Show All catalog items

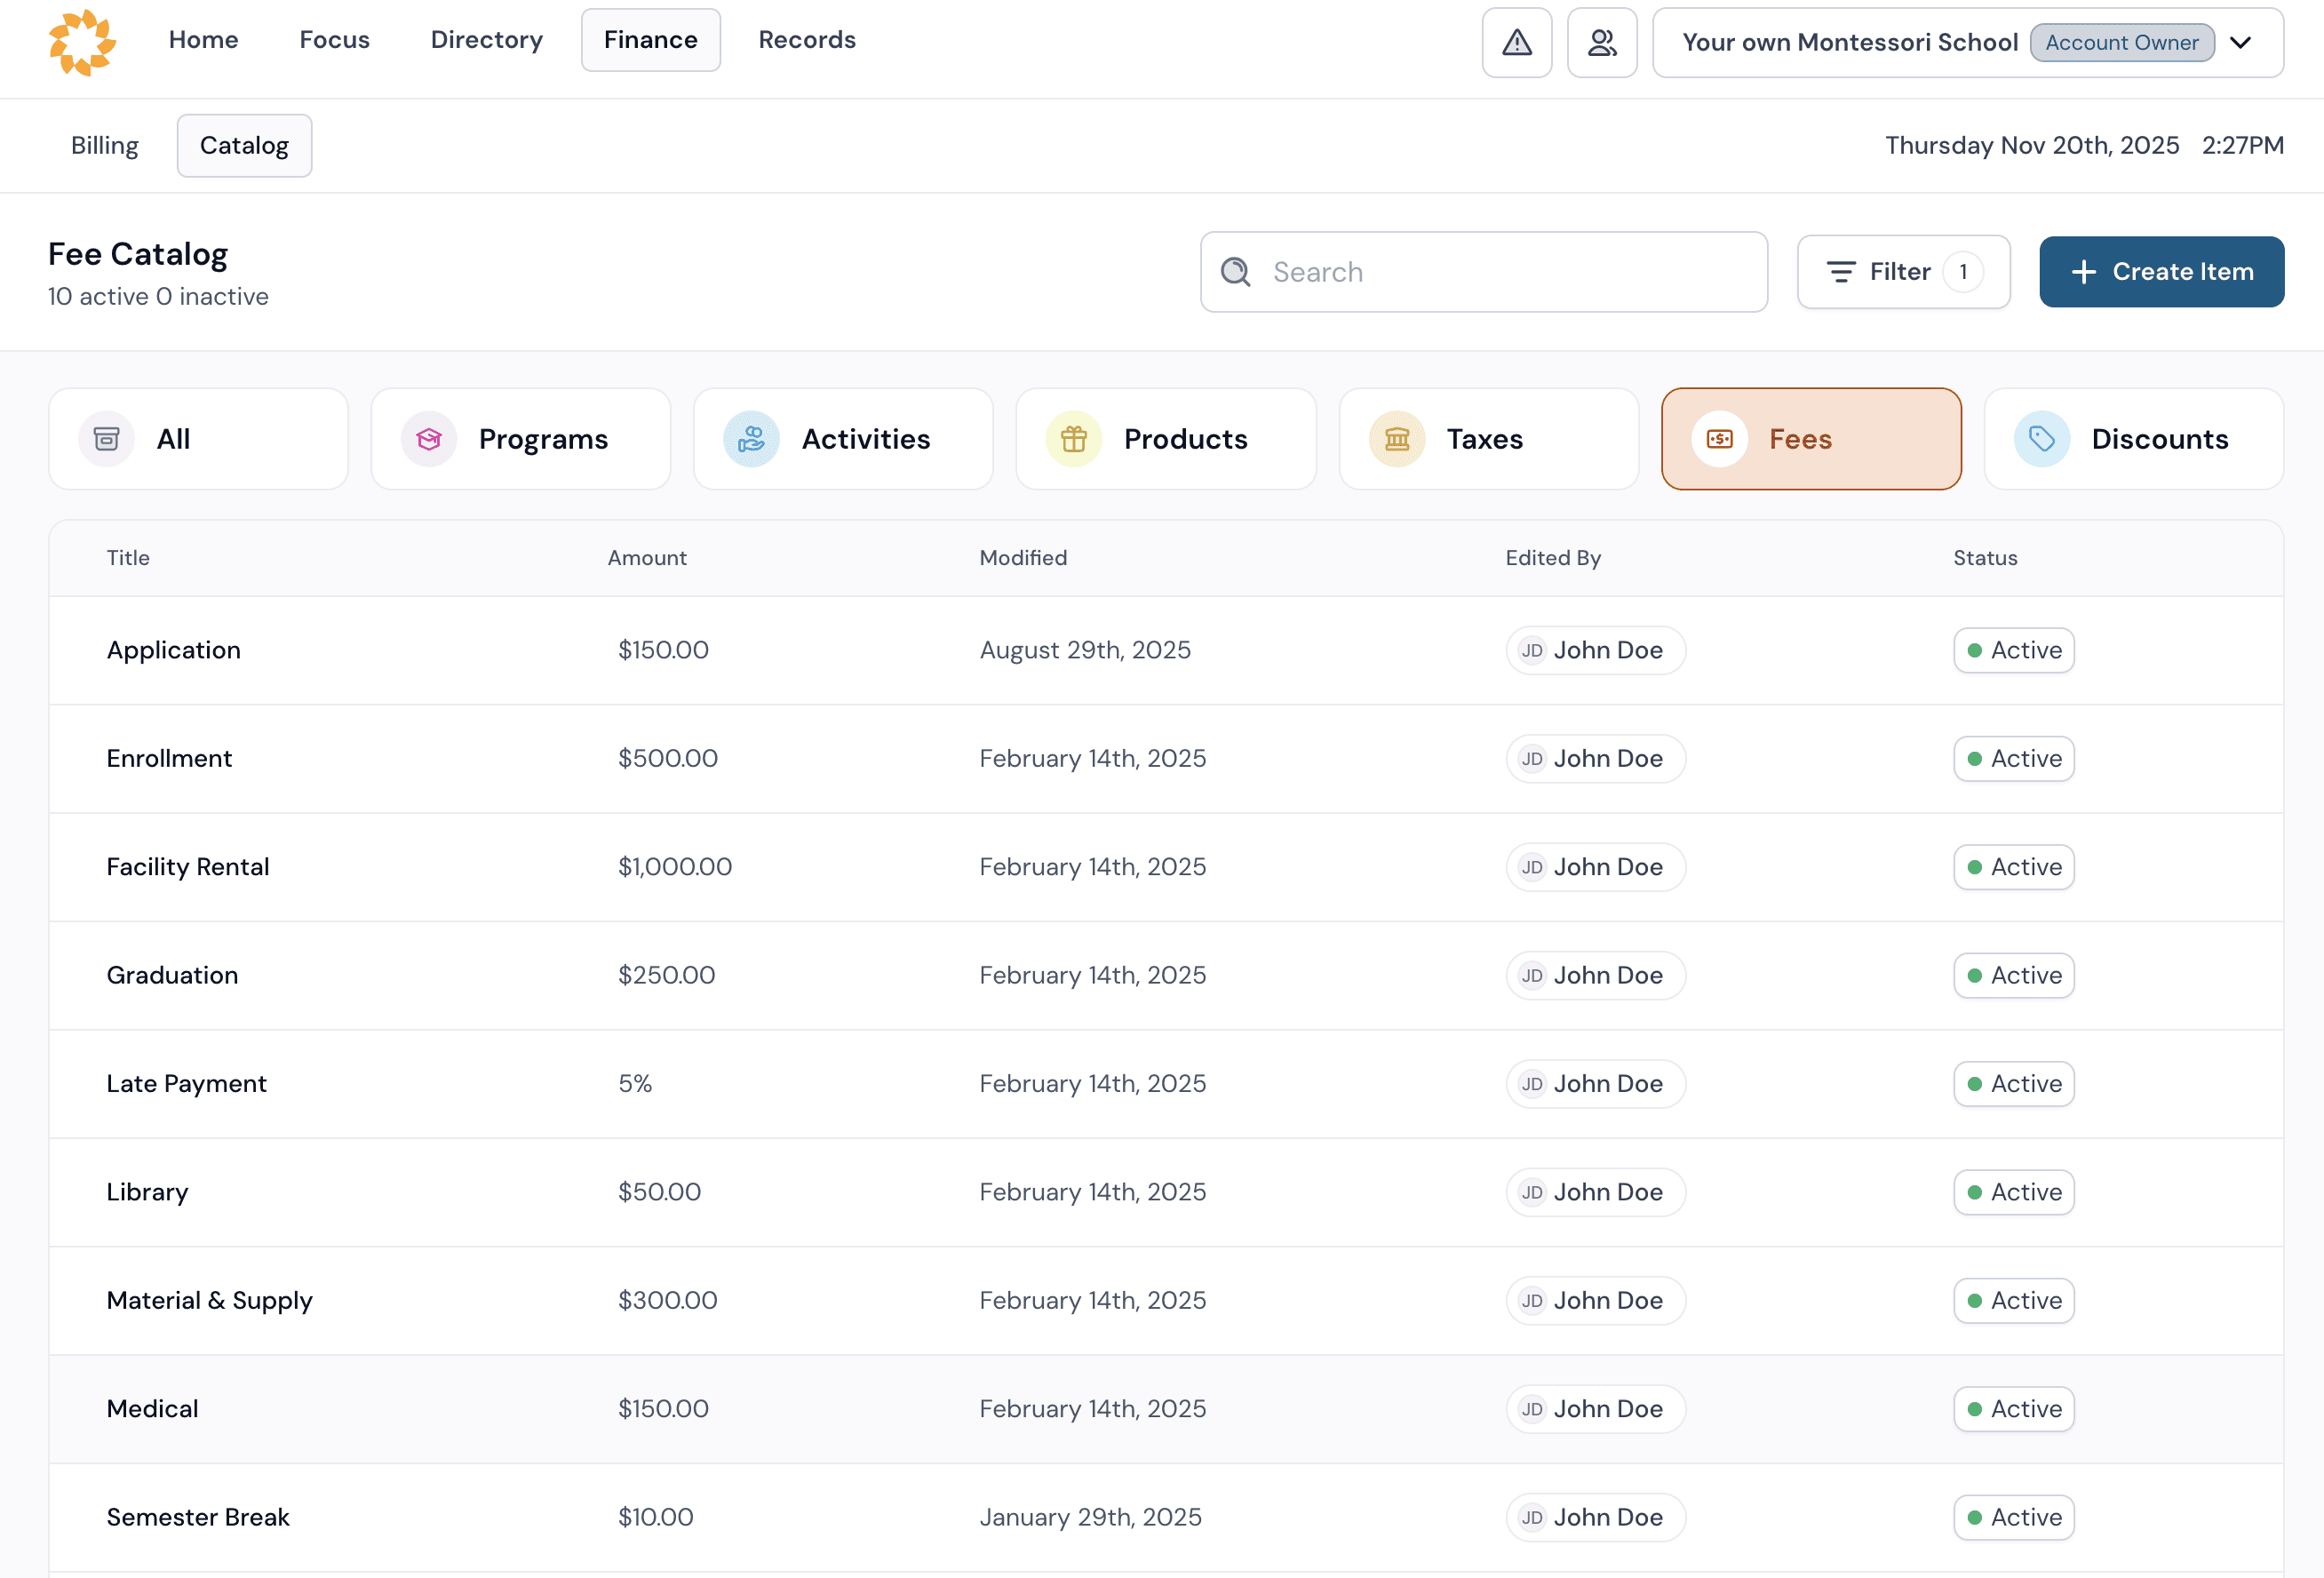click(198, 439)
